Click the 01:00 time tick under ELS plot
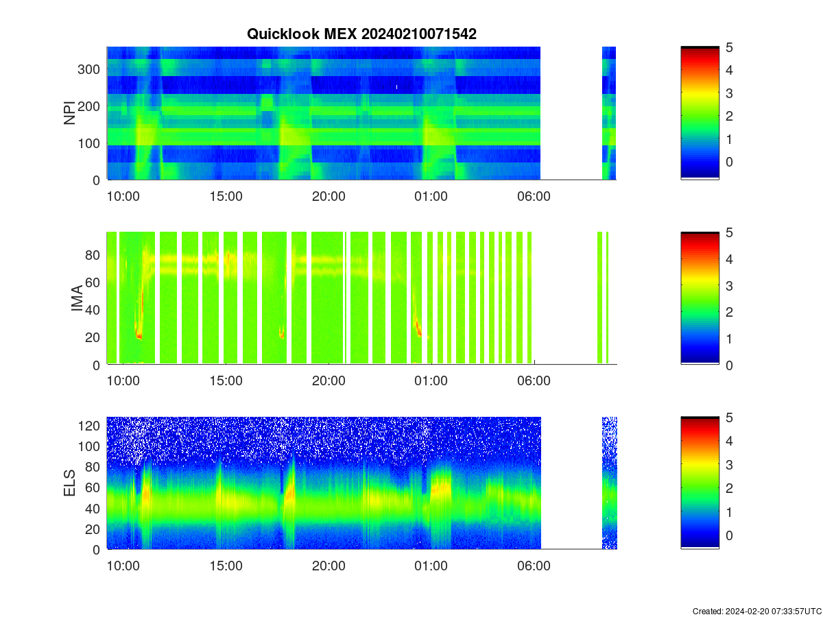The height and width of the screenshot is (617, 823). pos(431,566)
